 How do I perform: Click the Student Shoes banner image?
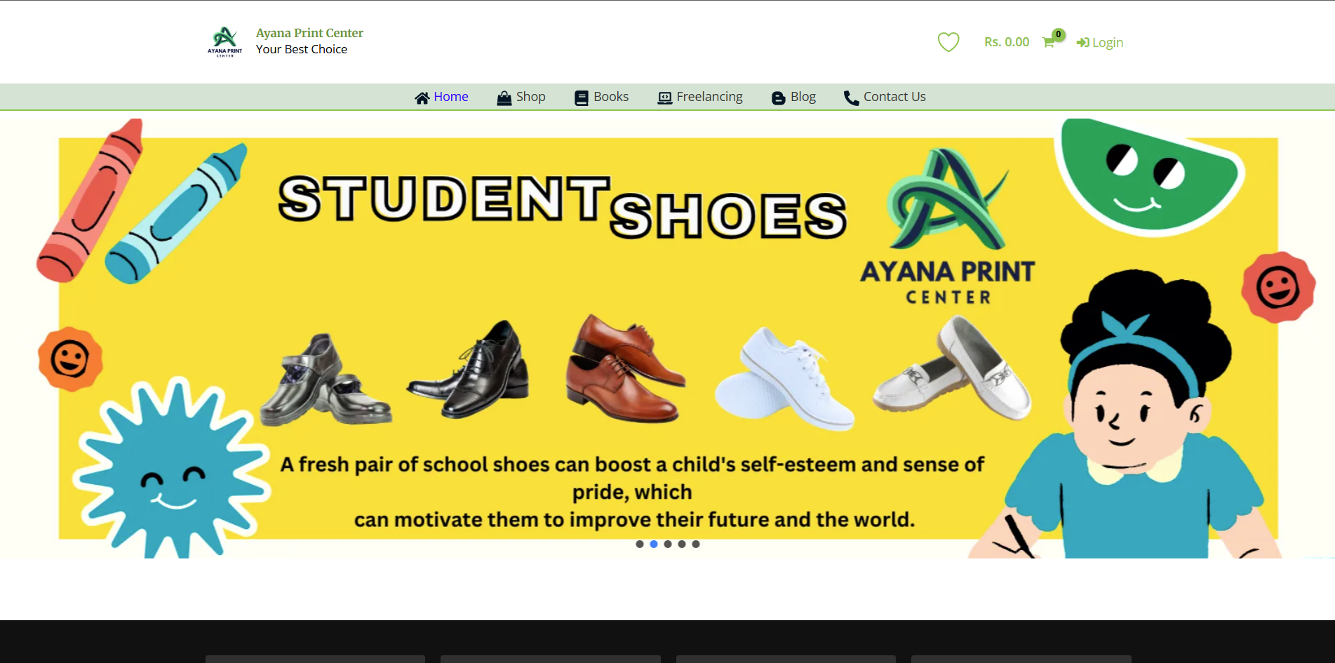click(667, 338)
